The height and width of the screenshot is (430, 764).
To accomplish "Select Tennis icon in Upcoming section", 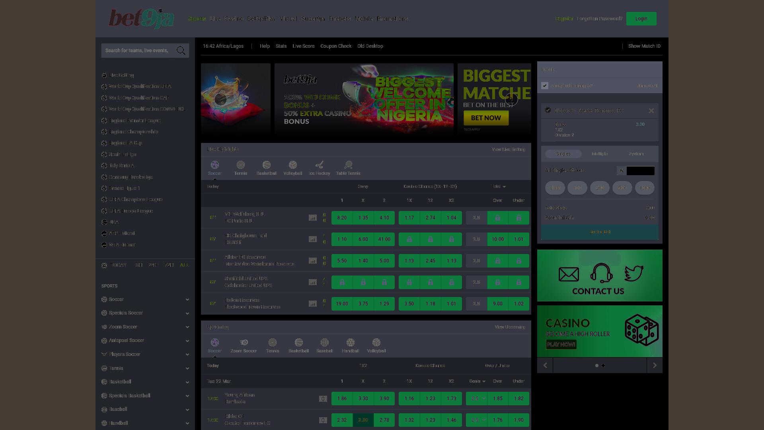I will click(273, 342).
